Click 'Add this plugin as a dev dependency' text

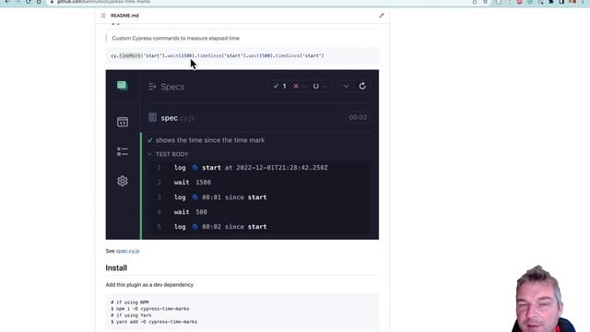[x=149, y=285]
